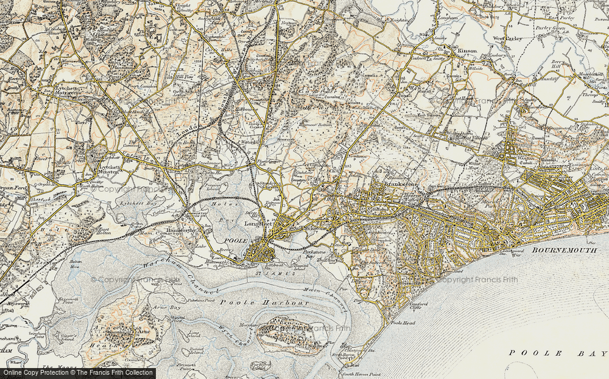Click the 'Patchins Point' label
The width and height of the screenshot is (609, 379).
(202, 301)
